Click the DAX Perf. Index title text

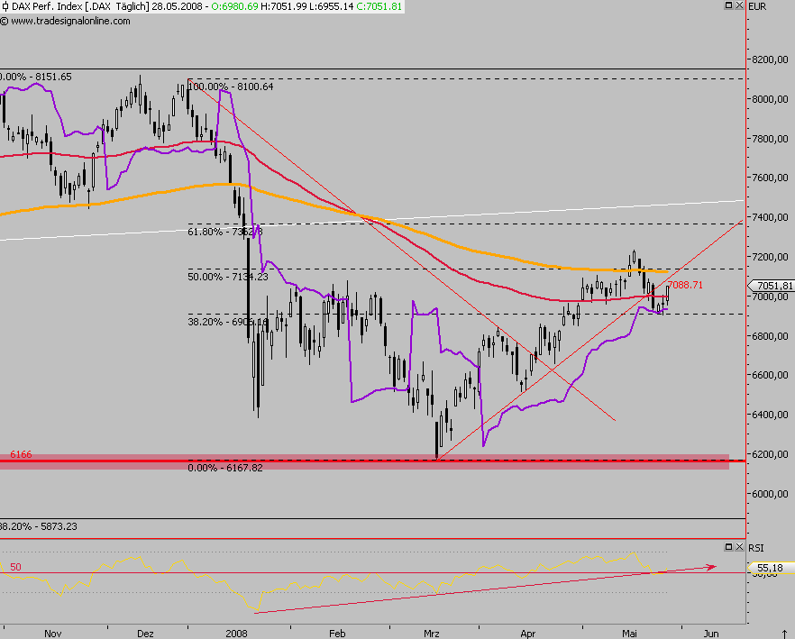pos(48,6)
